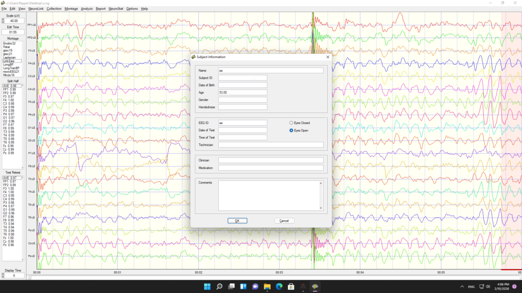Select the Eyes Open radio button
This screenshot has width=522, height=293.
click(x=292, y=130)
